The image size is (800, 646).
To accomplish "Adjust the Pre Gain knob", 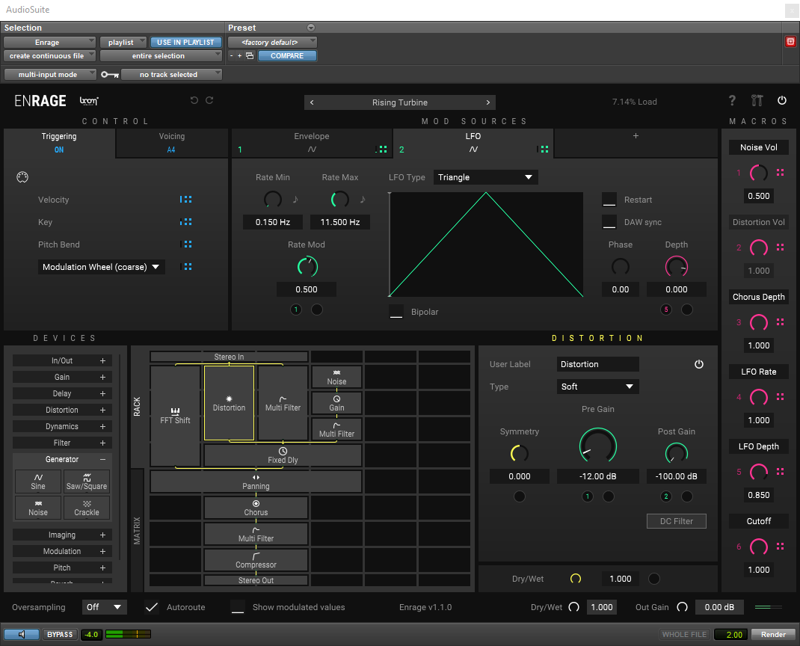I will click(x=598, y=446).
